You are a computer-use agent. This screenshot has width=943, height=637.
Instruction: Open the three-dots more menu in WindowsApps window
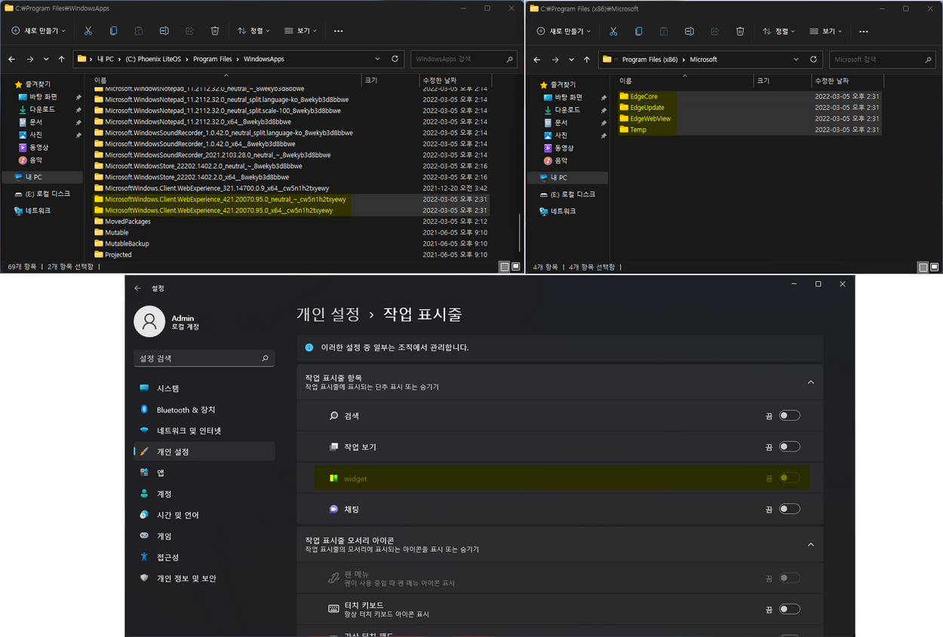point(338,31)
